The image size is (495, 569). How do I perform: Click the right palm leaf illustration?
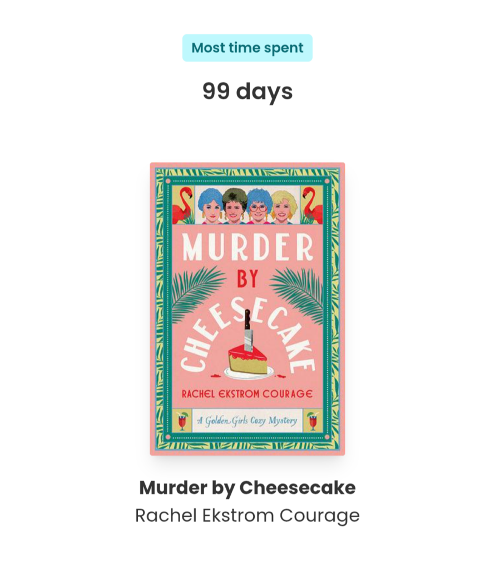pyautogui.click(x=297, y=294)
